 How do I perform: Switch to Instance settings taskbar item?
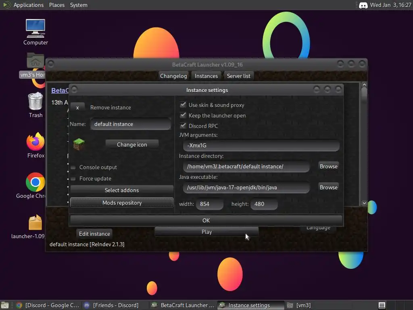[x=251, y=305]
